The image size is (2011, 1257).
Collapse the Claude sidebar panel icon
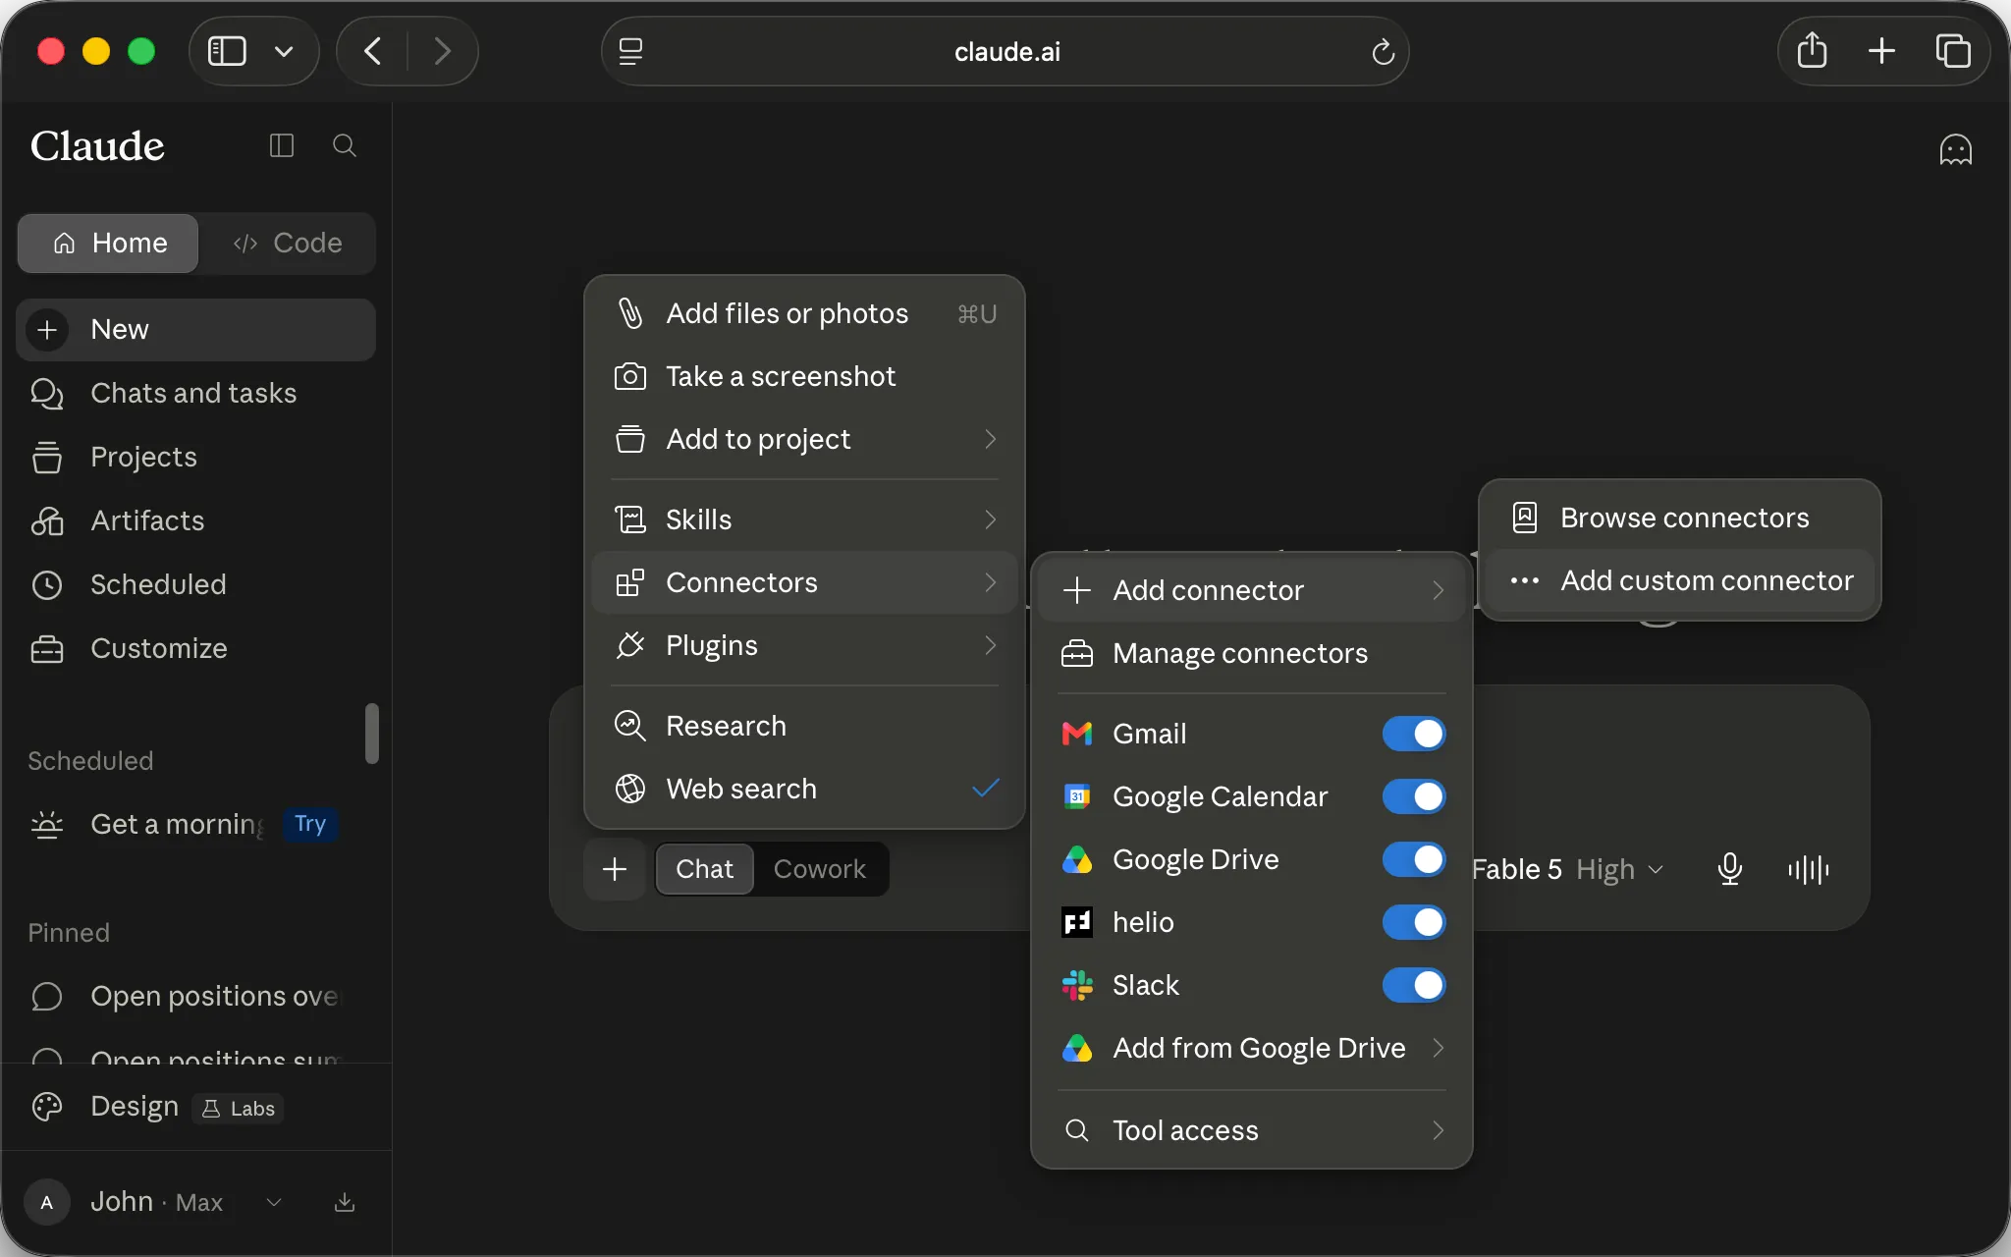pyautogui.click(x=282, y=145)
